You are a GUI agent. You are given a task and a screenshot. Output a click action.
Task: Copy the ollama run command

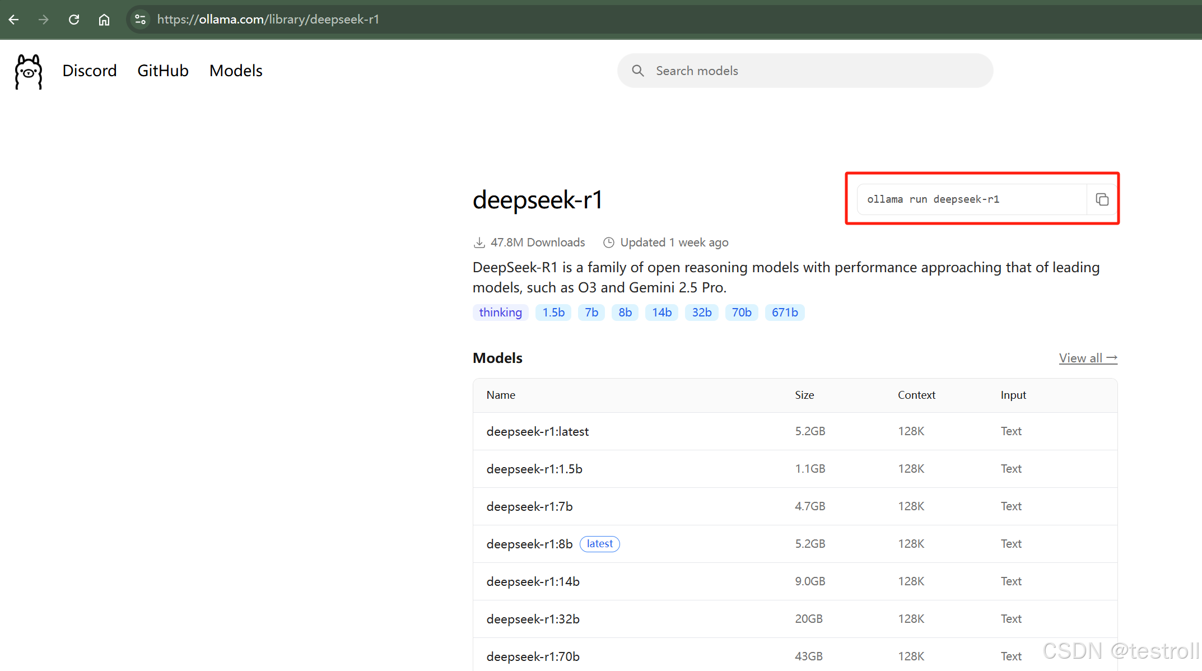tap(1102, 199)
